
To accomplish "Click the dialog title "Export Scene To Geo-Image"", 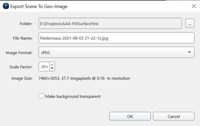I will click(x=39, y=7).
